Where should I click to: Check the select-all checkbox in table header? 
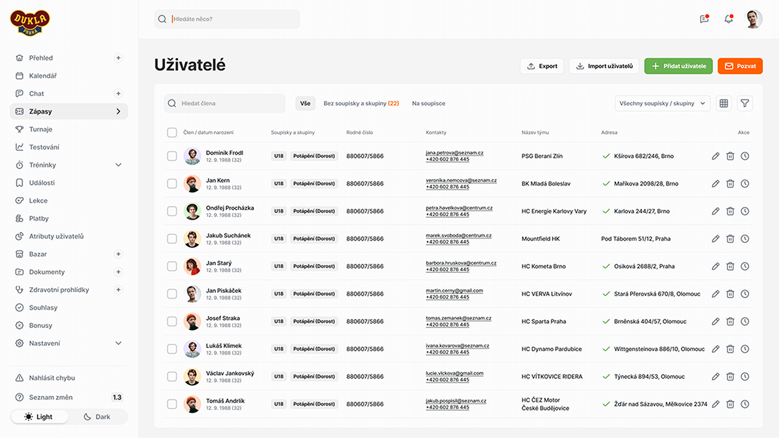[x=172, y=133]
